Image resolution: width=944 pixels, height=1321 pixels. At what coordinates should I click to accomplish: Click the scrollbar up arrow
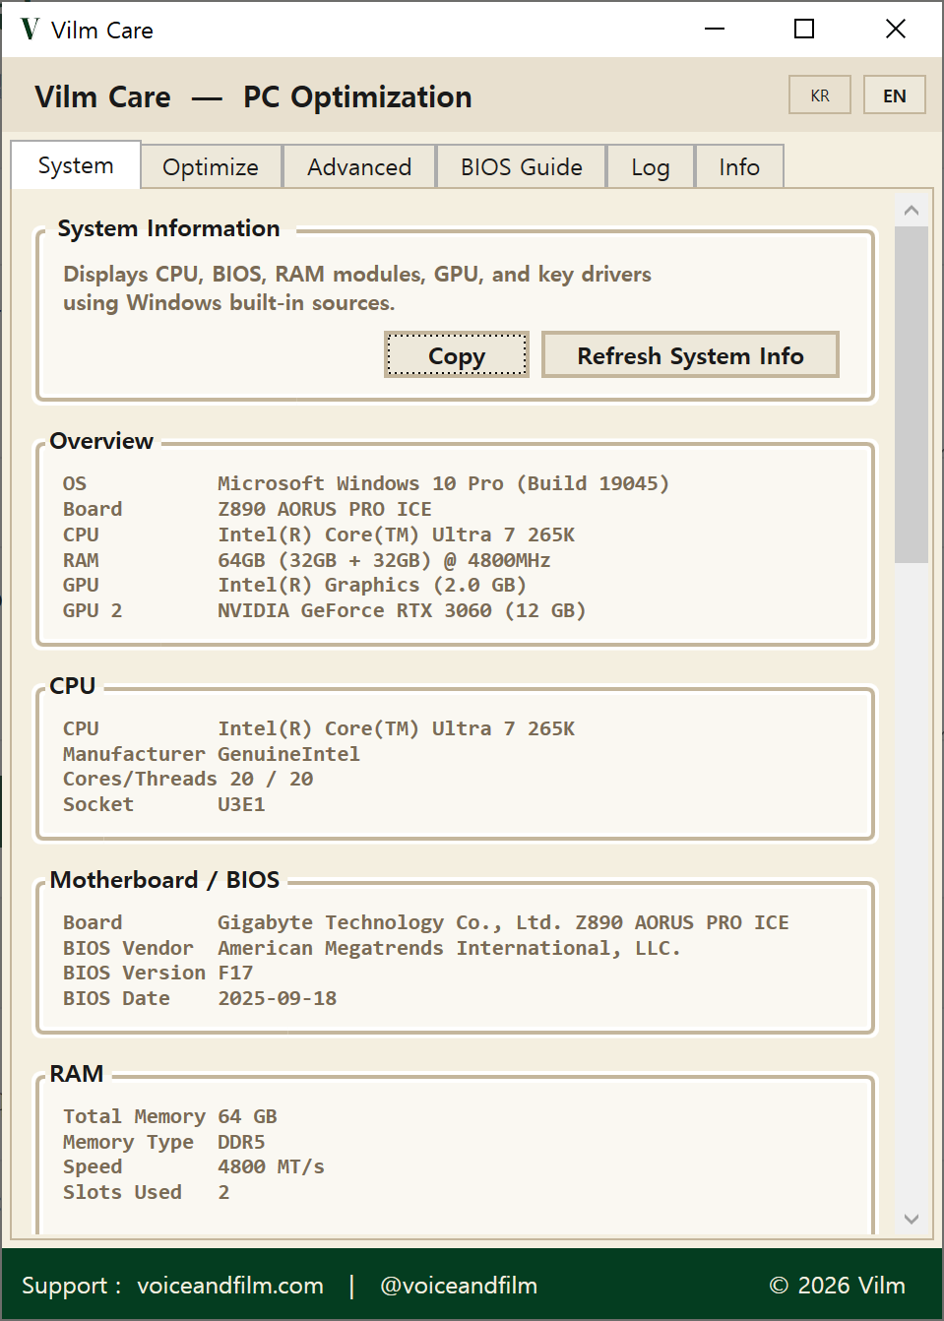(x=912, y=208)
